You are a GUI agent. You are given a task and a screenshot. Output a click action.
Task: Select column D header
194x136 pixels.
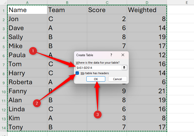click(x=146, y=2)
